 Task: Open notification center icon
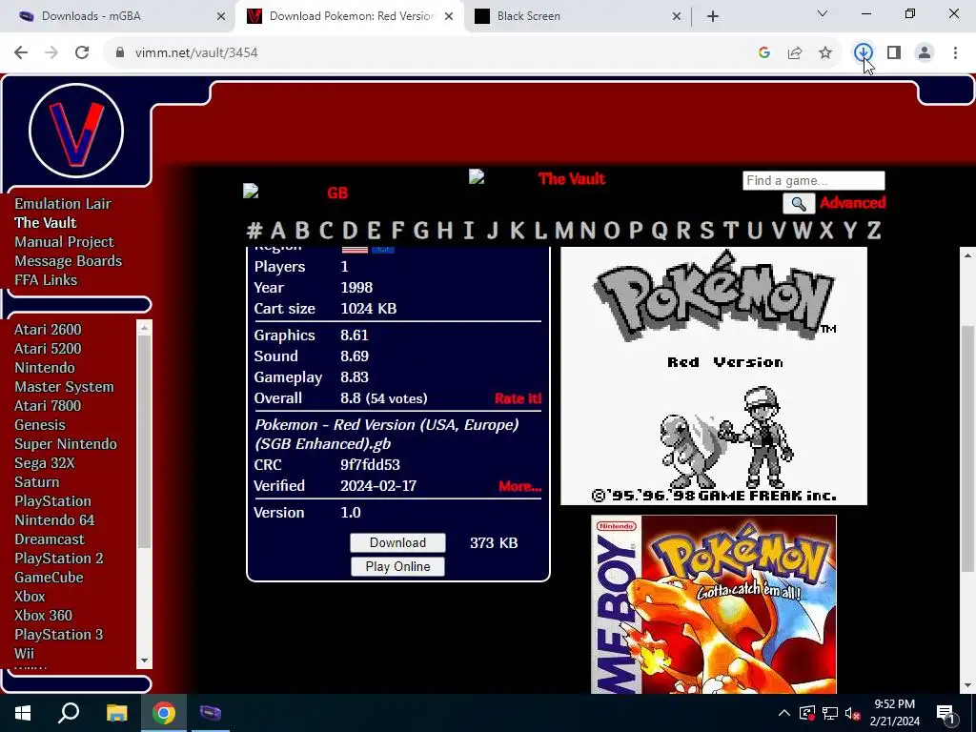945,713
